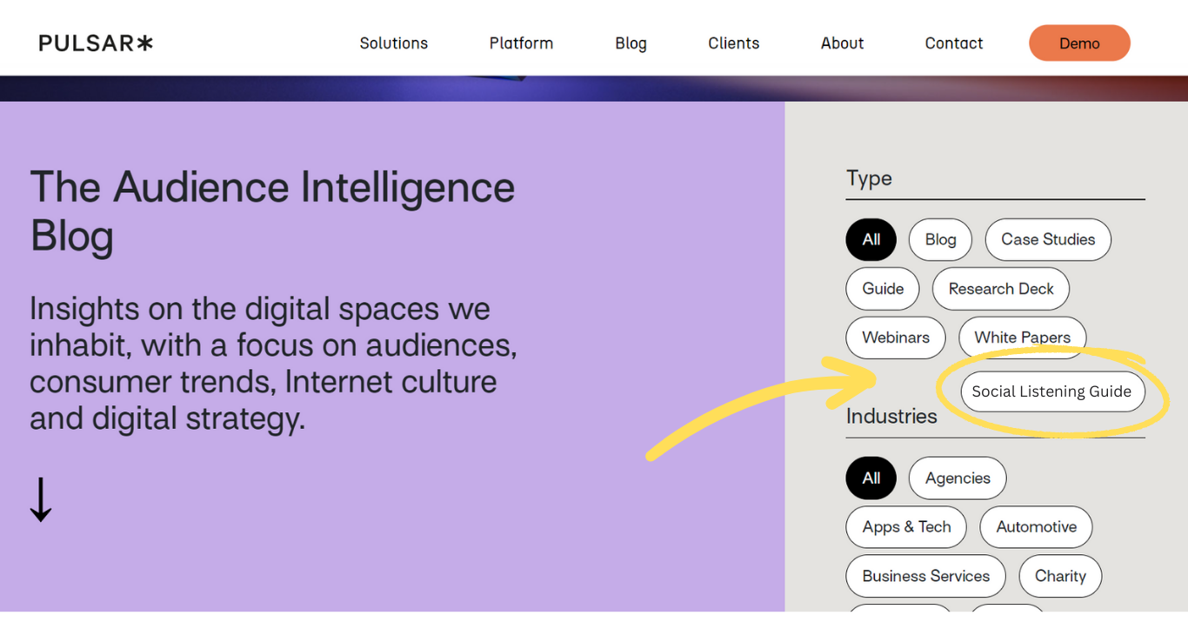This screenshot has height=622, width=1188.
Task: Open the Contact link
Action: coord(953,43)
